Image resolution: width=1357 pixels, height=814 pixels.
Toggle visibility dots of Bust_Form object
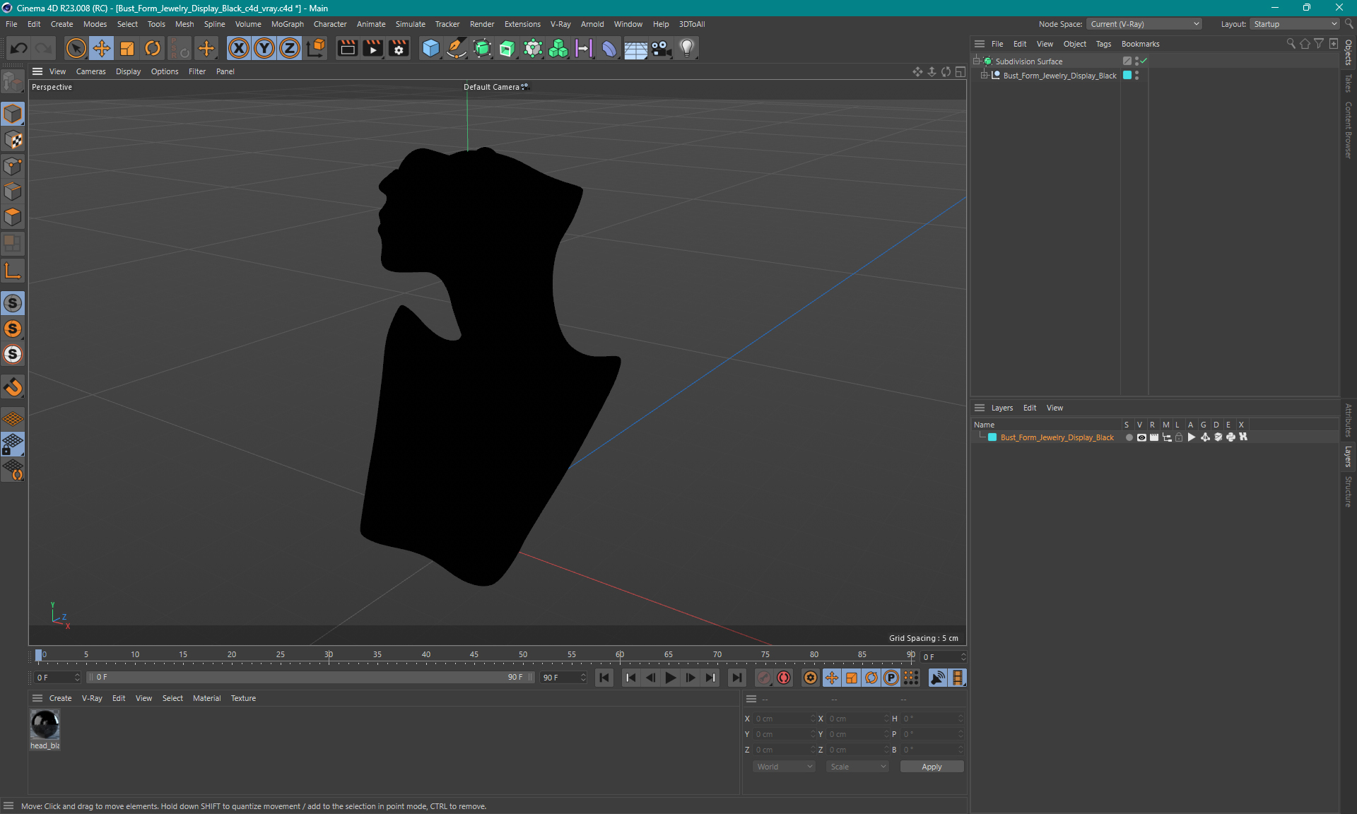[x=1136, y=76]
